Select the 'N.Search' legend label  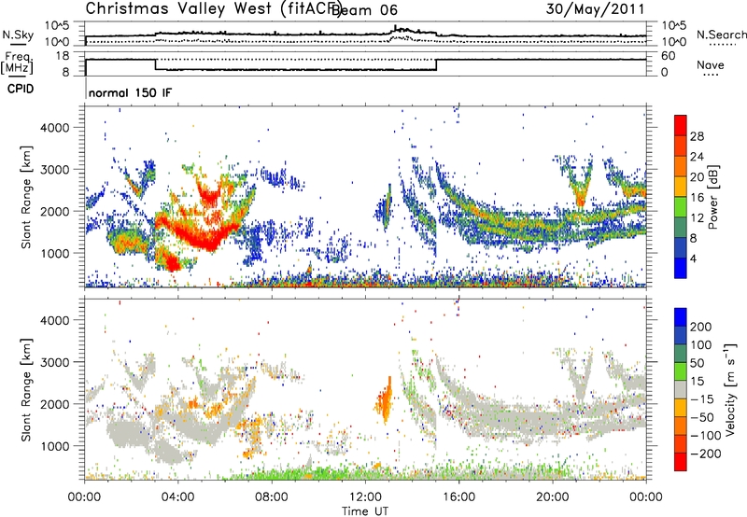(721, 35)
